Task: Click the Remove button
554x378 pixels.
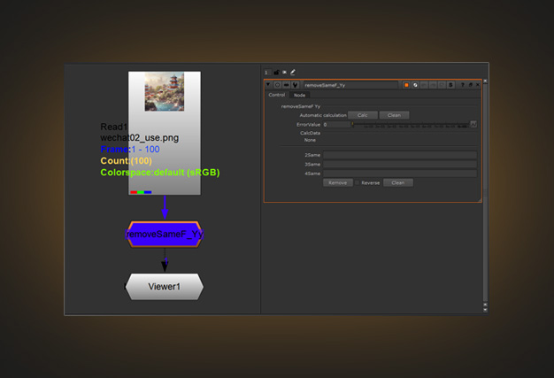Action: click(x=336, y=182)
